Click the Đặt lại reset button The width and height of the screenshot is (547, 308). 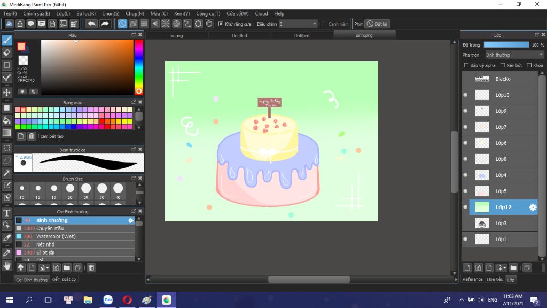377,24
